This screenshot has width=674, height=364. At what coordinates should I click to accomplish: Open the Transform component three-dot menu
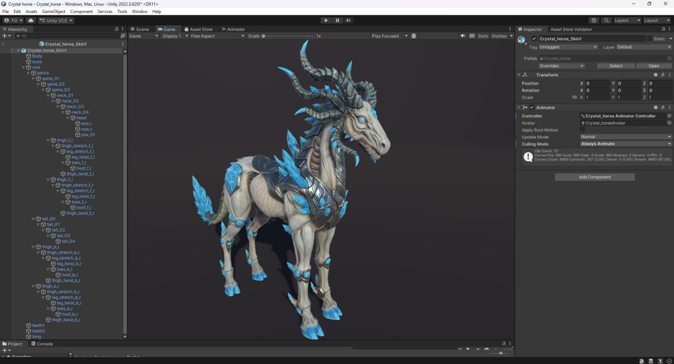click(x=669, y=75)
